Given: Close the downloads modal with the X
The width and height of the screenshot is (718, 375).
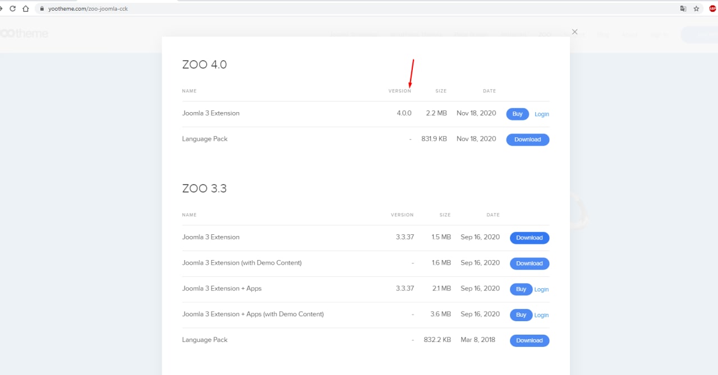Looking at the screenshot, I should pyautogui.click(x=574, y=32).
